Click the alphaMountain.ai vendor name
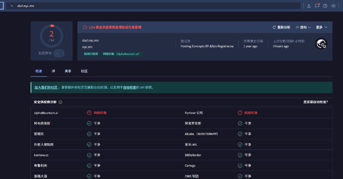This screenshot has width=343, height=179. tap(46, 113)
